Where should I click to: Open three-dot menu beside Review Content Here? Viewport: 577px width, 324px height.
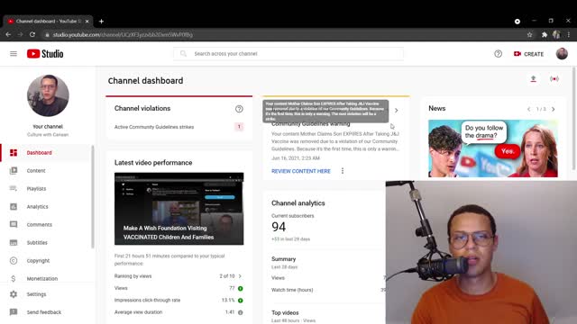tap(343, 171)
